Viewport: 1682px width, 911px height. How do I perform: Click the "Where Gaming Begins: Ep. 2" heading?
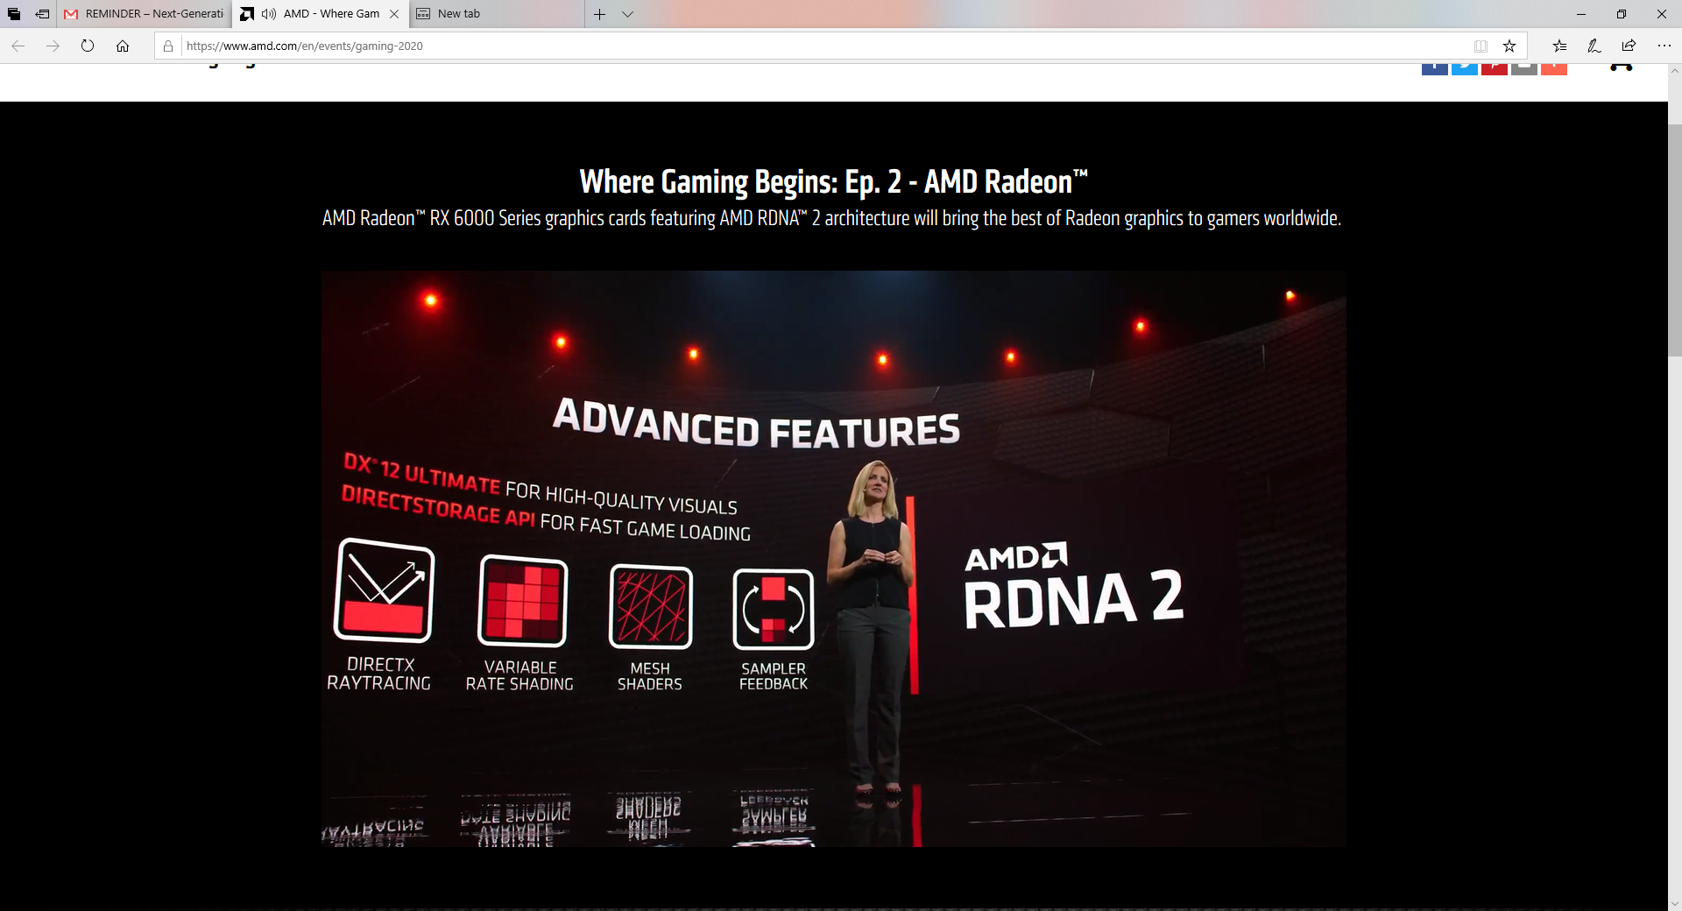[833, 181]
